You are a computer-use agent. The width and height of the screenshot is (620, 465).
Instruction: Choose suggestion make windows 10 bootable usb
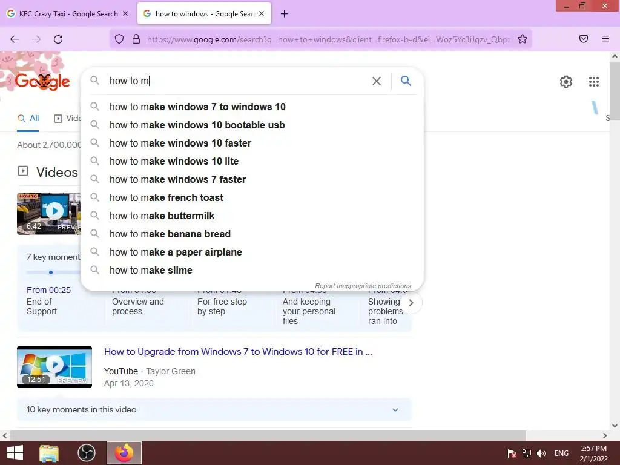(x=252, y=125)
